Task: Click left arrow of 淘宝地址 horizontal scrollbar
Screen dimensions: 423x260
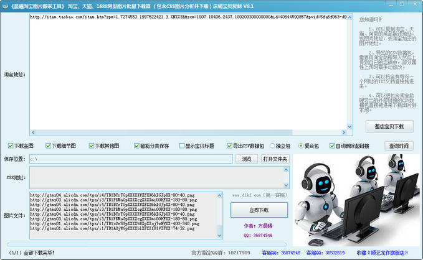Action: pyautogui.click(x=33, y=132)
